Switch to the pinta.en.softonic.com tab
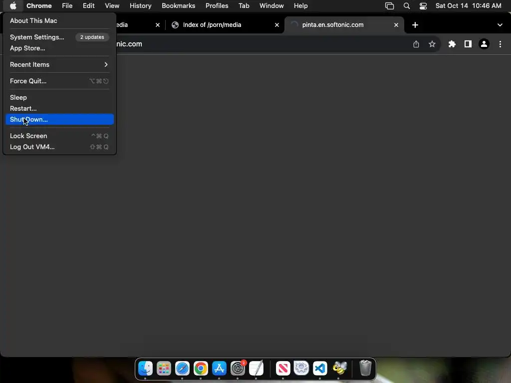The height and width of the screenshot is (383, 511). (344, 25)
